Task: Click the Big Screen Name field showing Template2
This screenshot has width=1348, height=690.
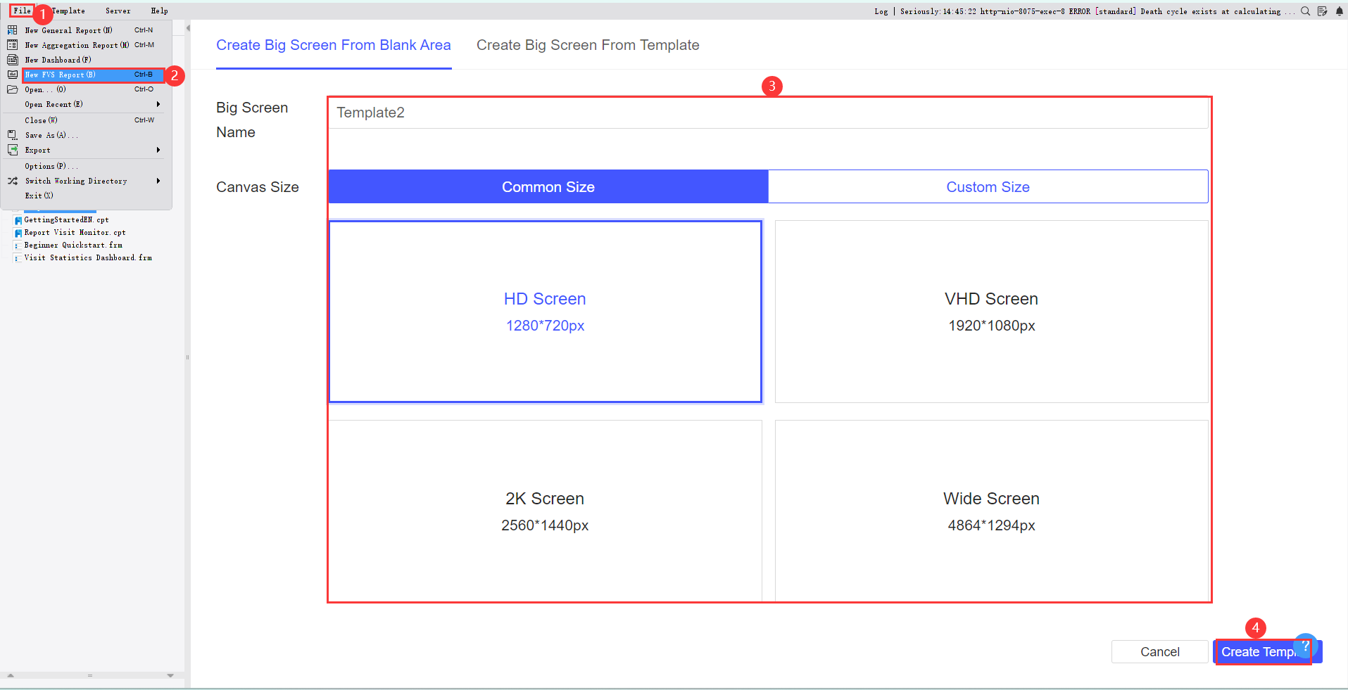Action: pyautogui.click(x=767, y=113)
